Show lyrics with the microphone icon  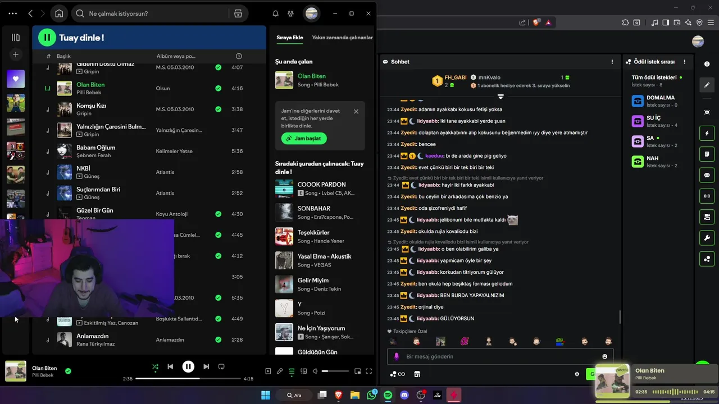coord(280,371)
